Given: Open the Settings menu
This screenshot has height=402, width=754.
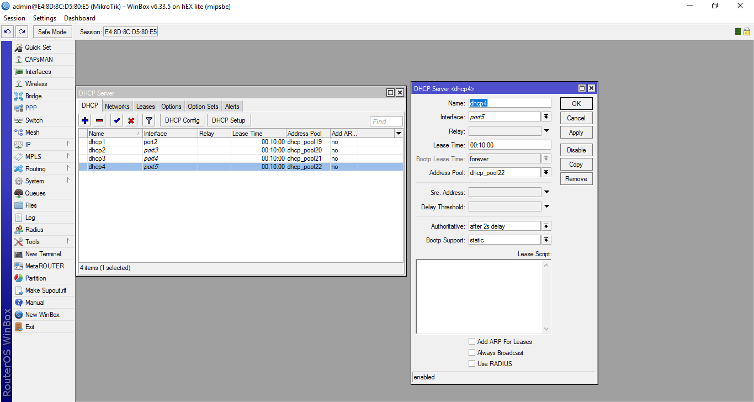Looking at the screenshot, I should click(45, 18).
